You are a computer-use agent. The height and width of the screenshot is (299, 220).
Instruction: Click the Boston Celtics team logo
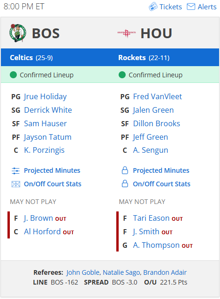click(x=18, y=33)
